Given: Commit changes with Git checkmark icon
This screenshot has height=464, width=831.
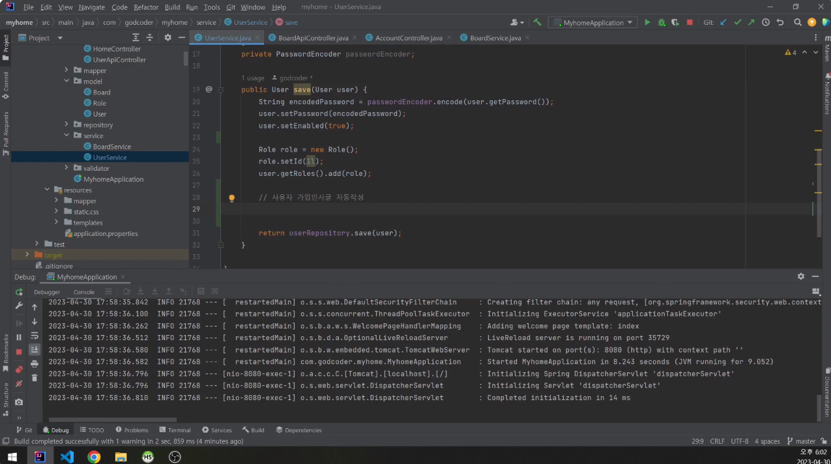Looking at the screenshot, I should click(x=738, y=22).
